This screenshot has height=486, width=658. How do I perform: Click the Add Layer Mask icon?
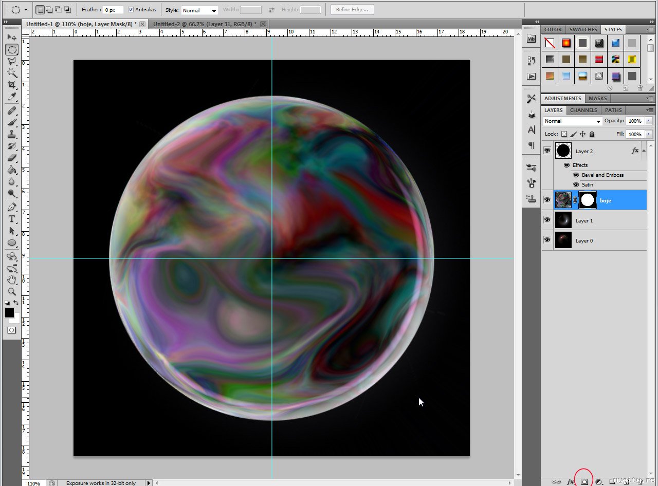(x=584, y=481)
